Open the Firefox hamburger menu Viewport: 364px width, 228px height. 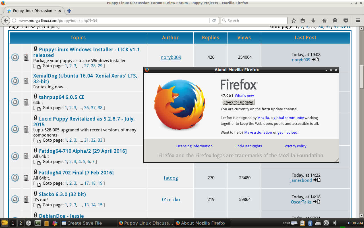click(358, 21)
